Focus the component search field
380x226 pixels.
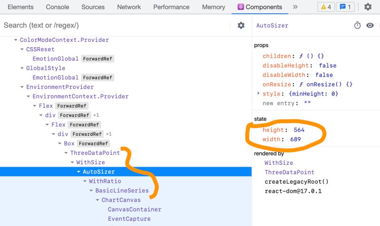(115, 25)
